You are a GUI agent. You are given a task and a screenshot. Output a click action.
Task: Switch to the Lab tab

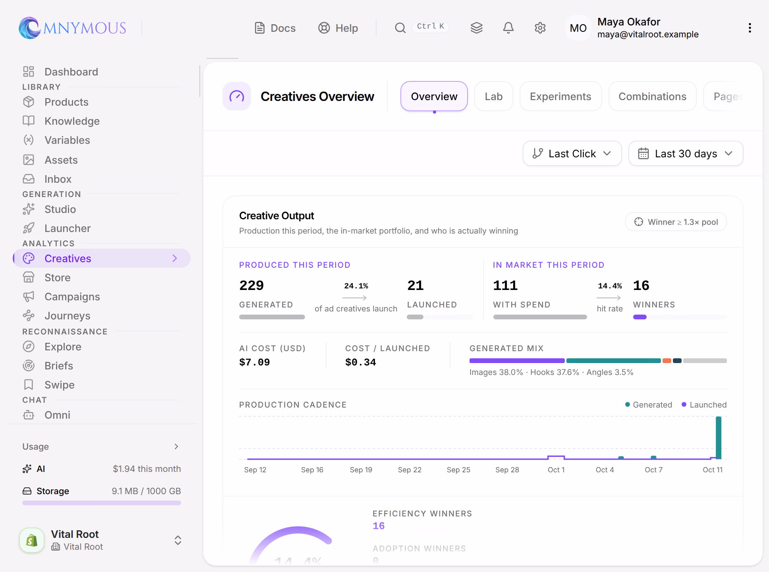pyautogui.click(x=494, y=97)
